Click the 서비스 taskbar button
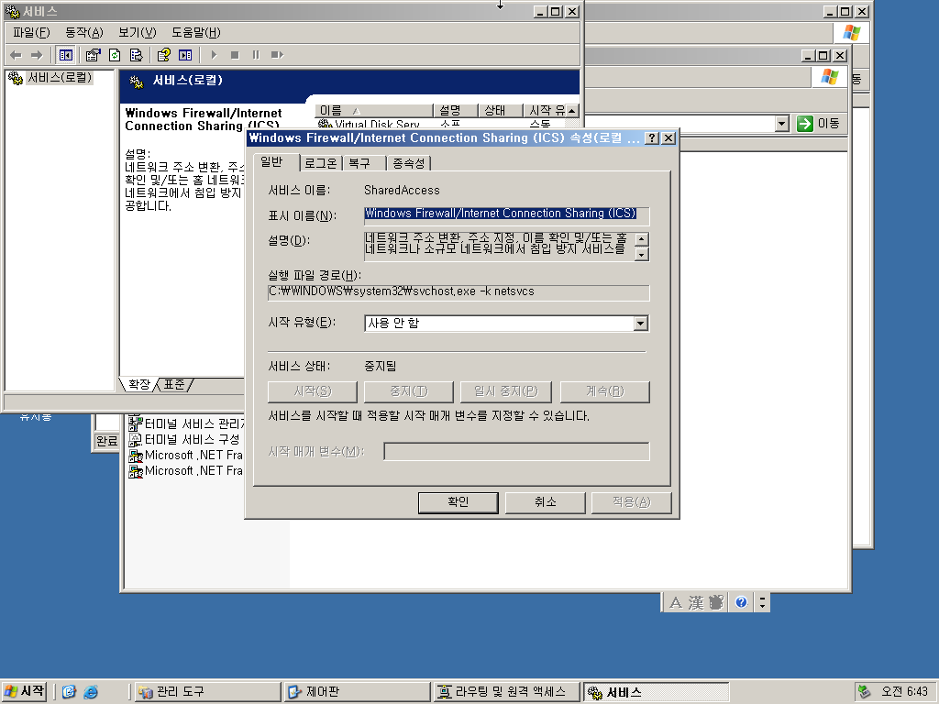The height and width of the screenshot is (704, 939). coord(657,692)
